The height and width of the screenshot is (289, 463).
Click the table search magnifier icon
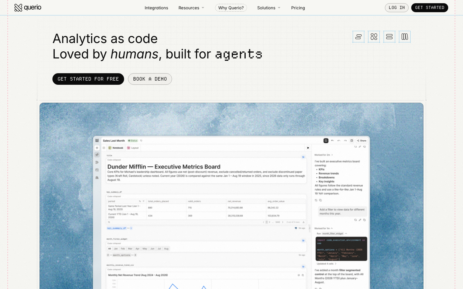click(x=109, y=222)
